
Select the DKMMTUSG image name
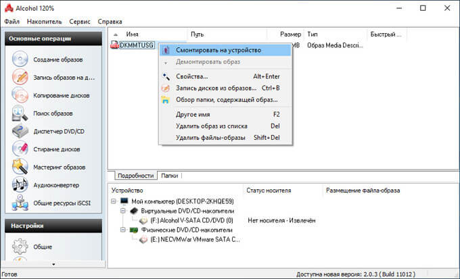(x=137, y=45)
